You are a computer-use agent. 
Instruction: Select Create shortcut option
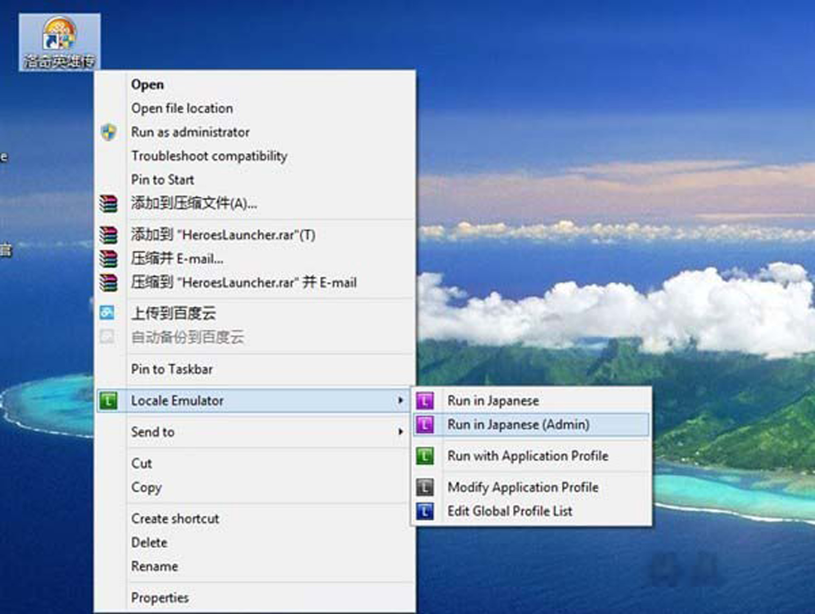pyautogui.click(x=175, y=518)
